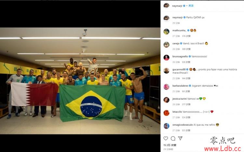Open the comment bubble icon

tap(173, 138)
